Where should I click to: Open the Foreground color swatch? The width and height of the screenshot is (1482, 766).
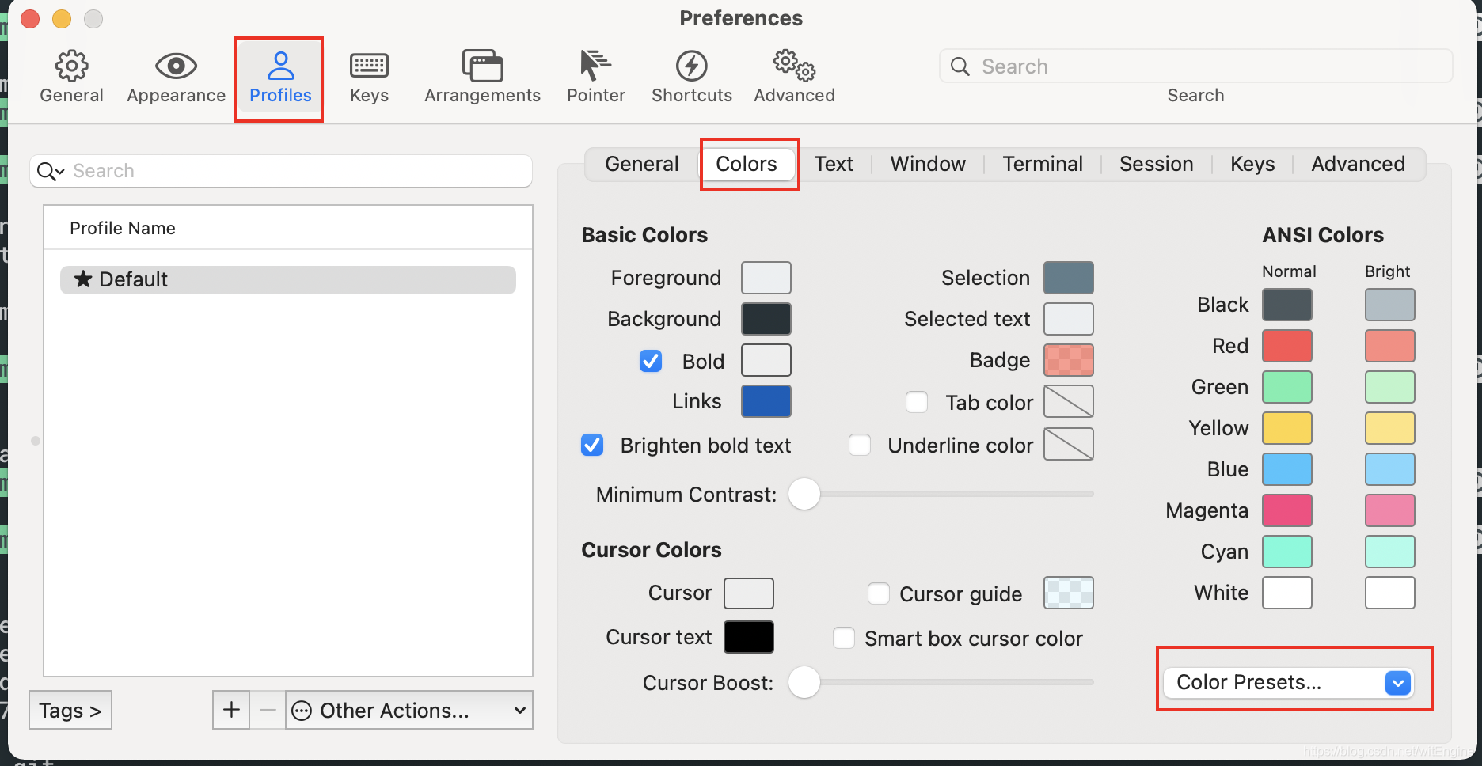(x=766, y=278)
